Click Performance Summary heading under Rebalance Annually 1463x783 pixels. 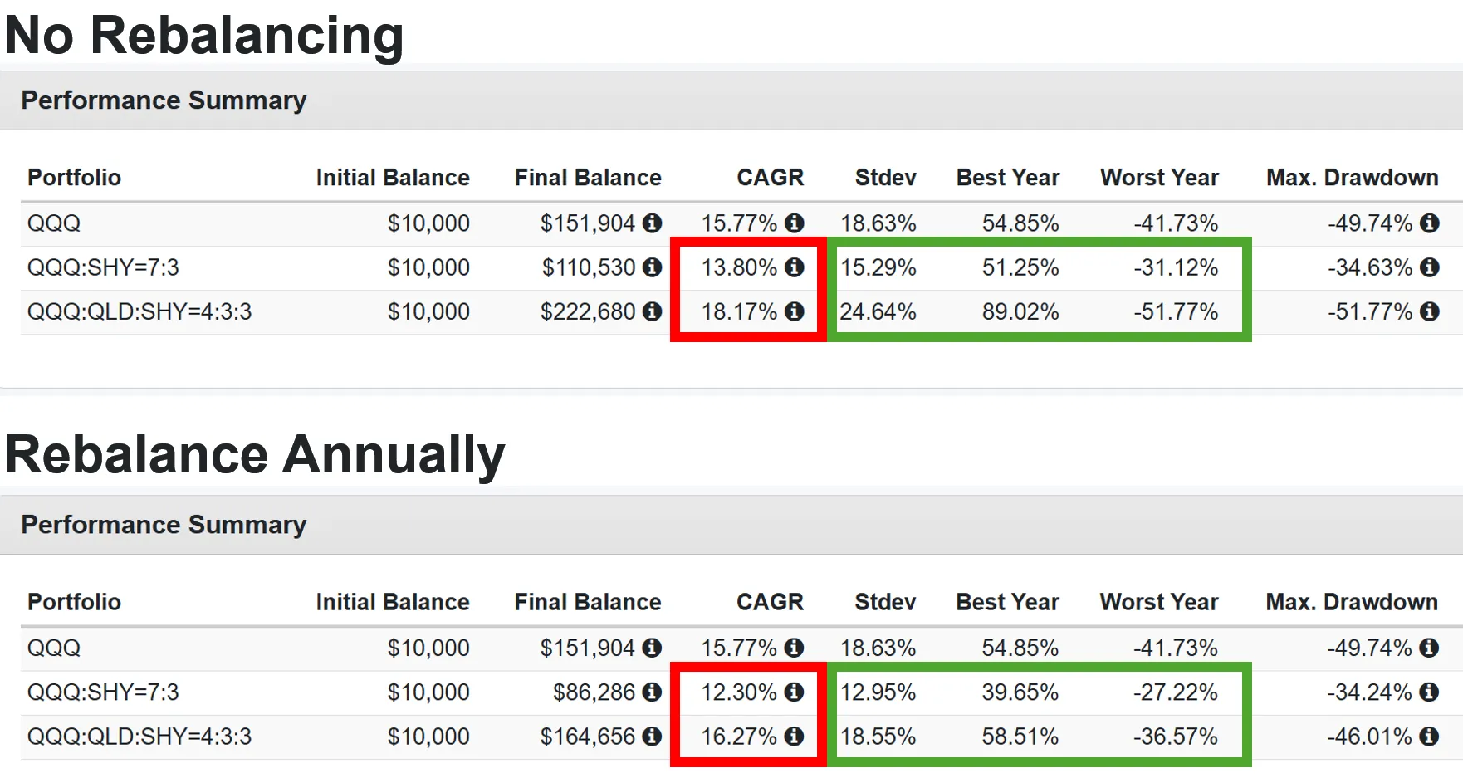click(x=164, y=524)
